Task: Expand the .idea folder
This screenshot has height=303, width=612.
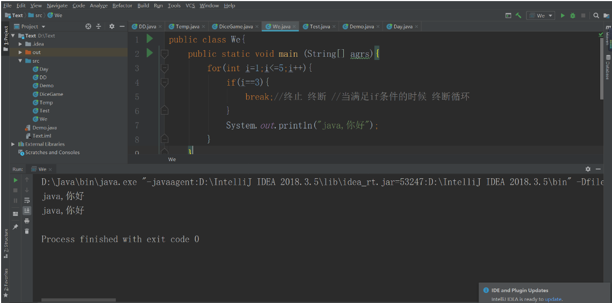Action: point(20,44)
